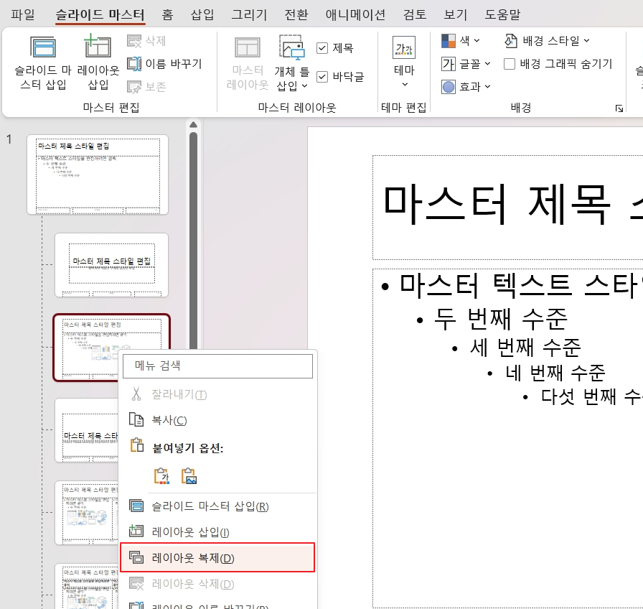Click the 보존 icon
Screen dimensions: 643x609
pyautogui.click(x=134, y=87)
